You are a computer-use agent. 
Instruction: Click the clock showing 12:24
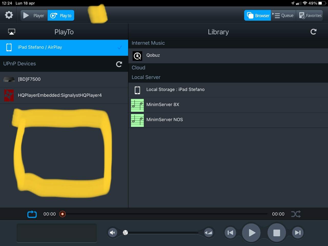click(x=7, y=3)
